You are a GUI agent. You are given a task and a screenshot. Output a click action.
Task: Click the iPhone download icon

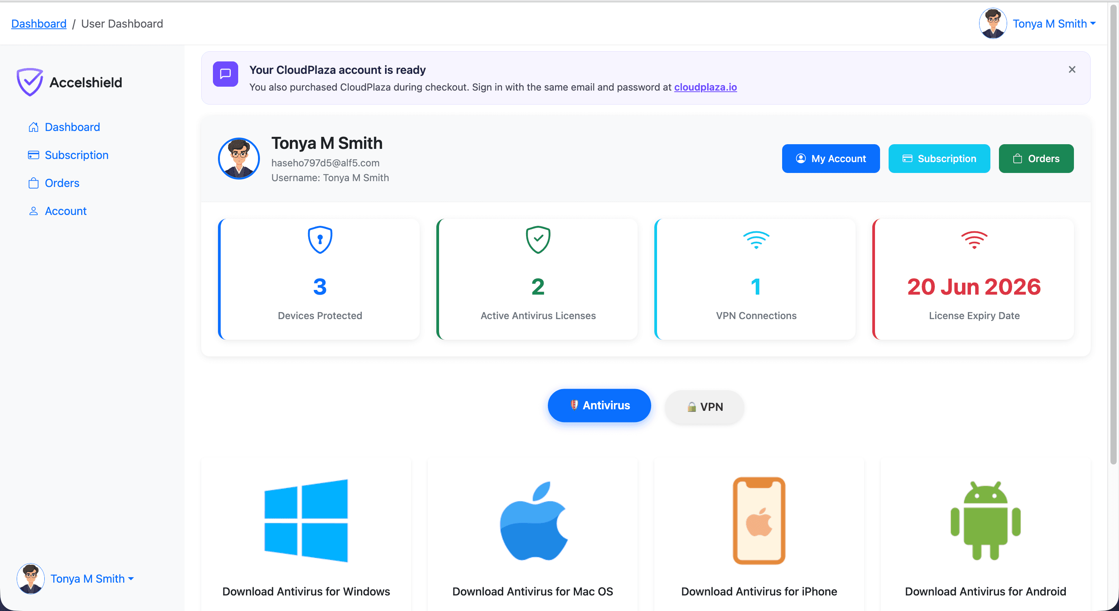[x=759, y=520]
